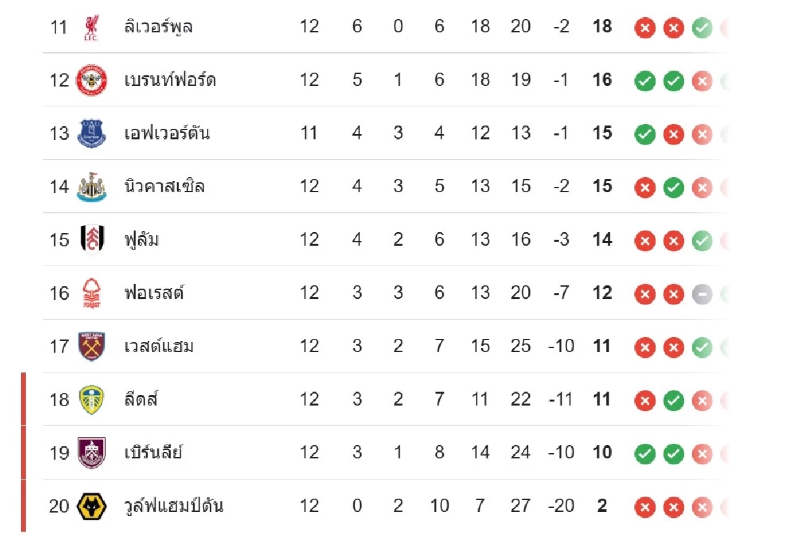Open the วูล์ฟแฮมป์ตัน team link
The width and height of the screenshot is (793, 535).
(x=173, y=506)
